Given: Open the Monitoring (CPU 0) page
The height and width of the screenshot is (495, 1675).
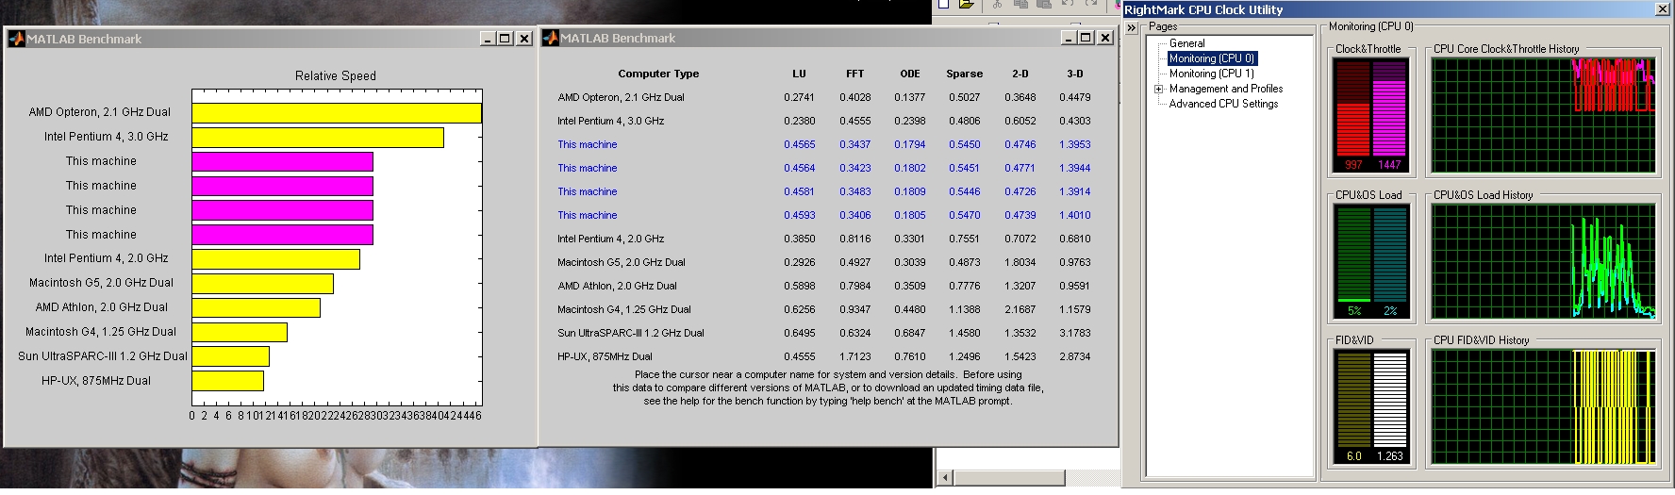Looking at the screenshot, I should pos(1212,58).
